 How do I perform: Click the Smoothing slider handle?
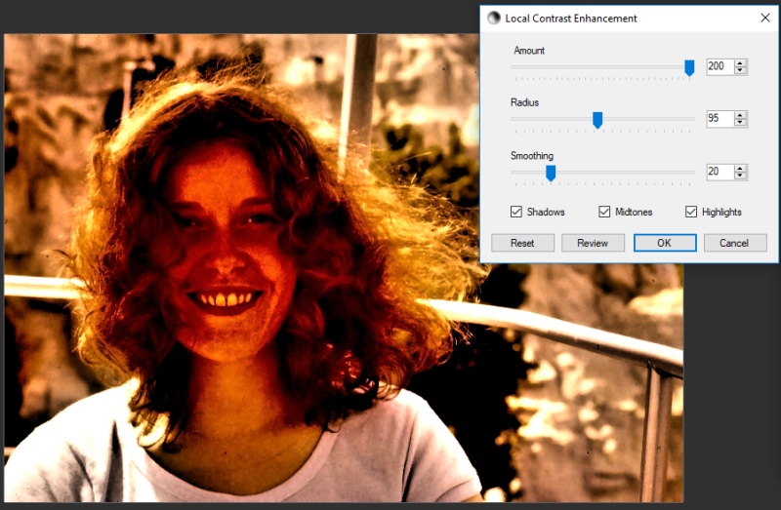point(551,174)
